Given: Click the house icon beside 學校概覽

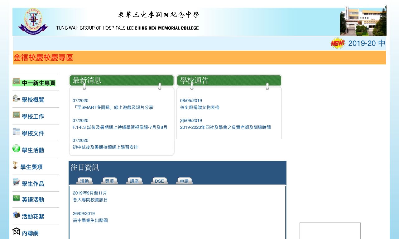Looking at the screenshot, I should click(16, 98).
